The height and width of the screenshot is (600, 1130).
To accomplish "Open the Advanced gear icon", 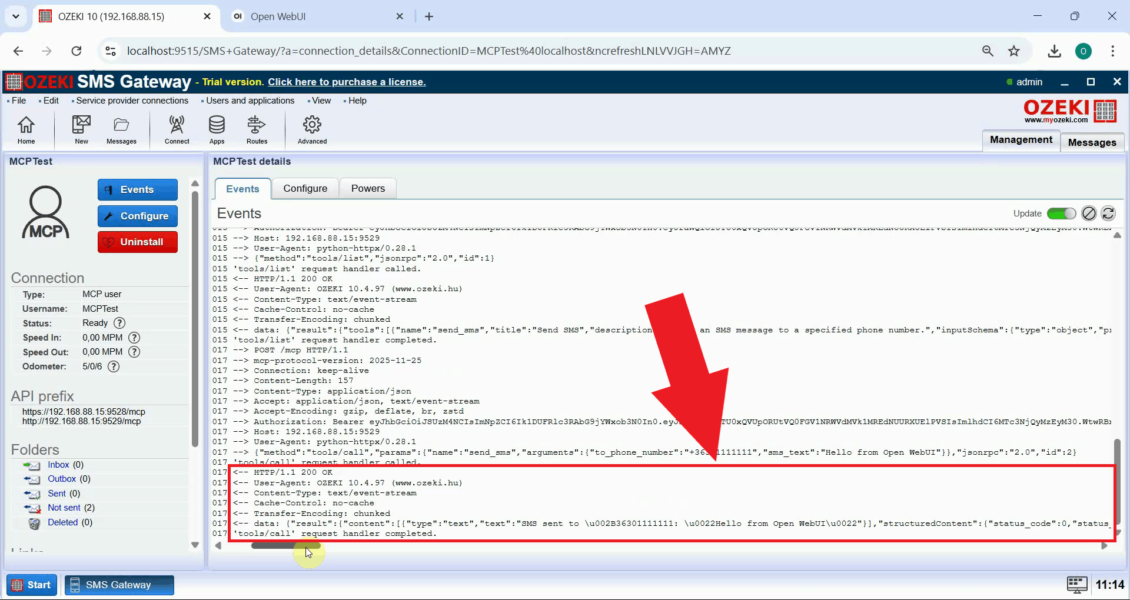I will click(x=312, y=129).
